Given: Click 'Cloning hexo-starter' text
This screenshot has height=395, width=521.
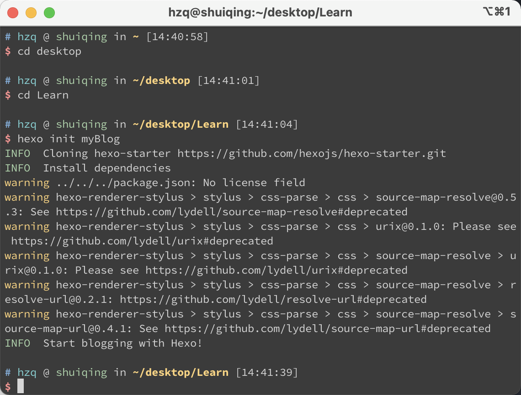Looking at the screenshot, I should (x=106, y=154).
